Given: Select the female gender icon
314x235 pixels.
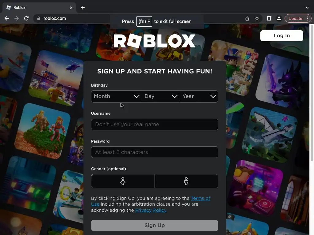Looking at the screenshot, I should click(x=123, y=181).
